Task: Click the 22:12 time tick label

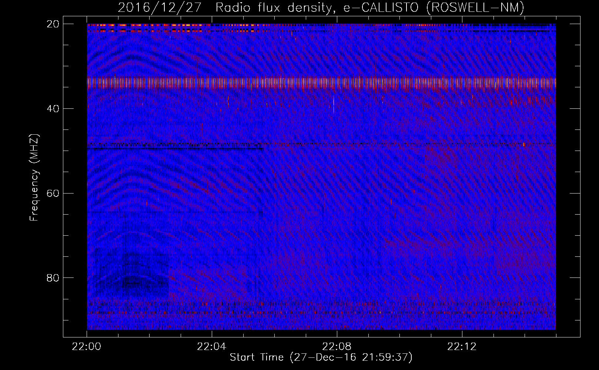Action: point(462,347)
